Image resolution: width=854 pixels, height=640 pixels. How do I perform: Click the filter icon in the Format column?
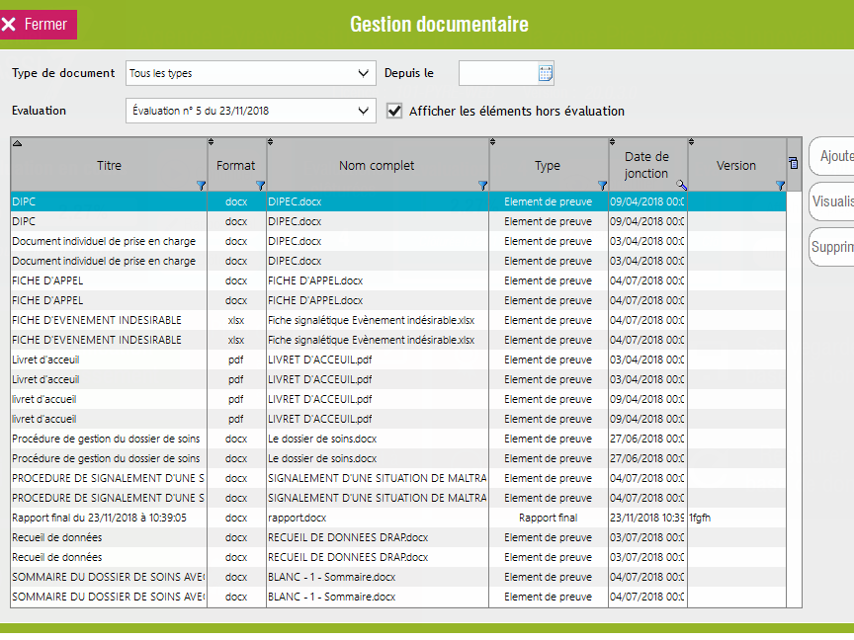pos(260,186)
